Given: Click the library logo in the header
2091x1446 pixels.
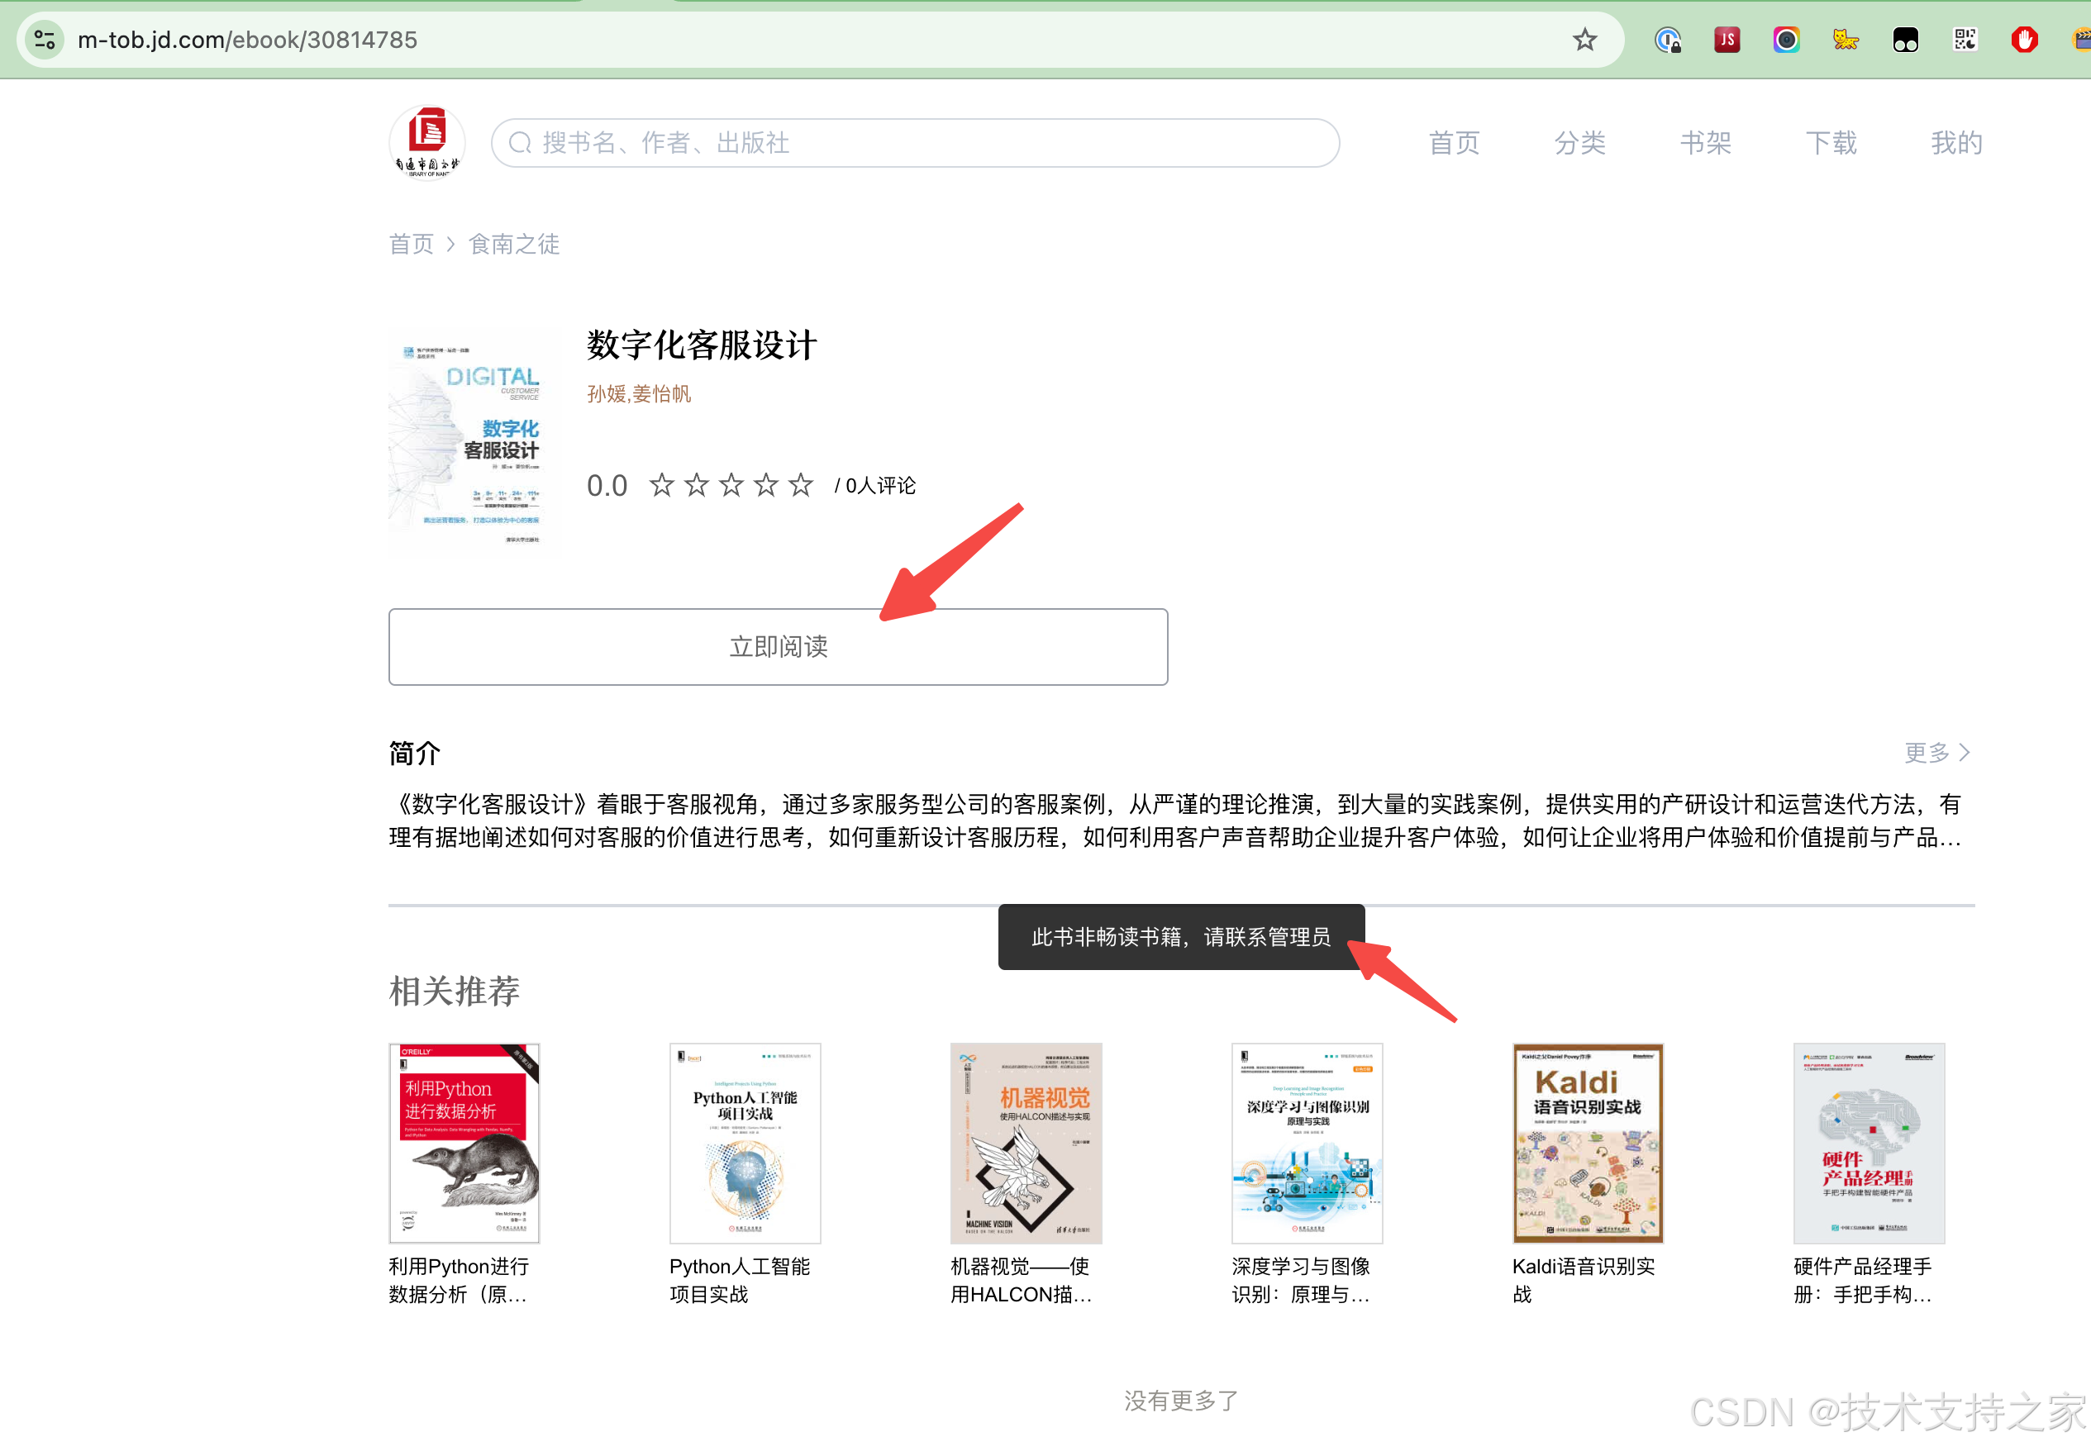Looking at the screenshot, I should point(427,142).
